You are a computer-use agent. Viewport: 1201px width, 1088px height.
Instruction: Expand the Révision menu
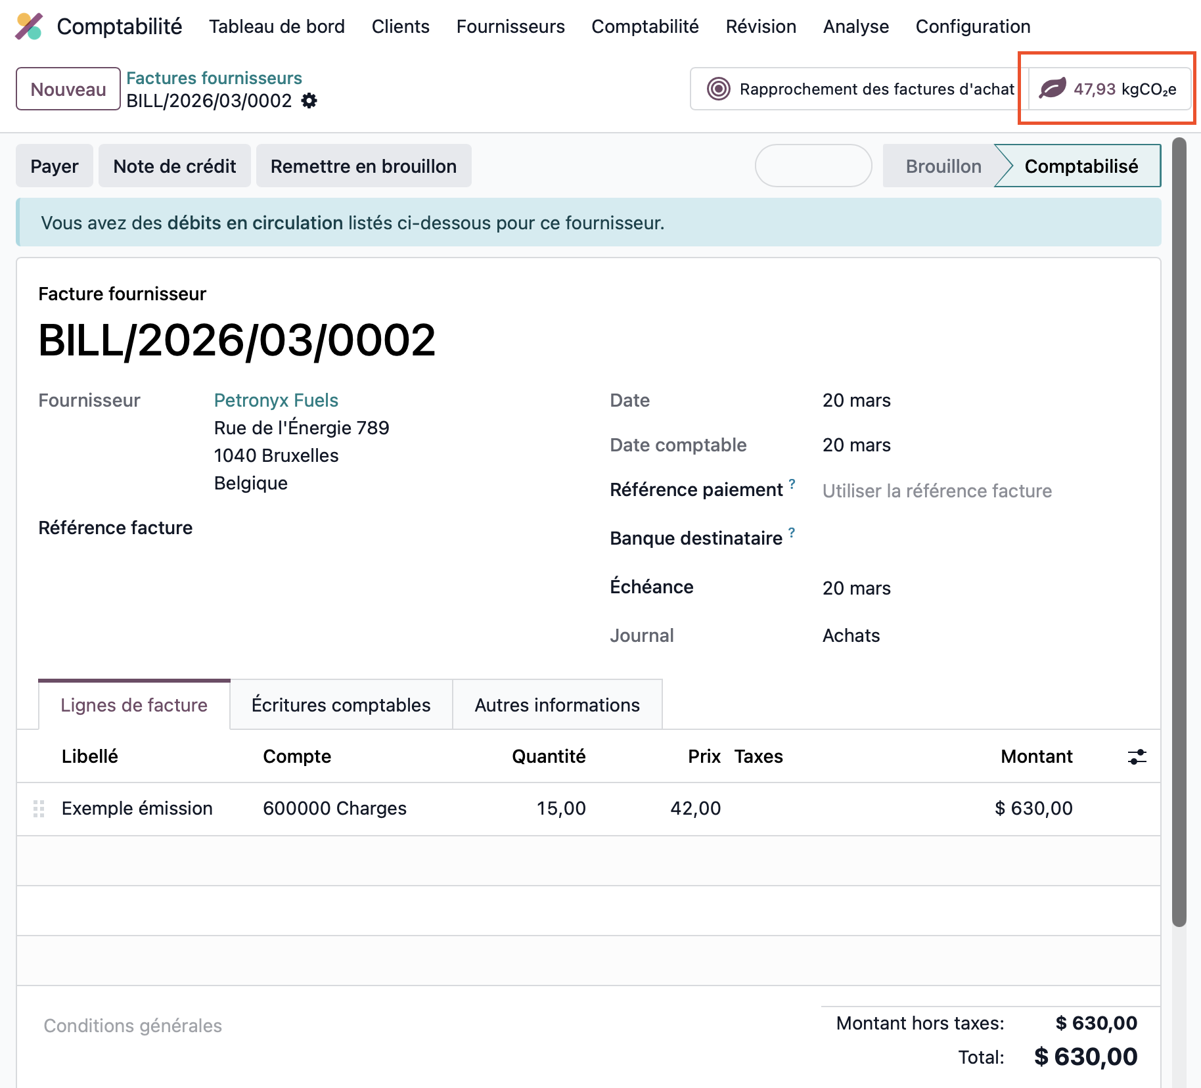tap(760, 26)
